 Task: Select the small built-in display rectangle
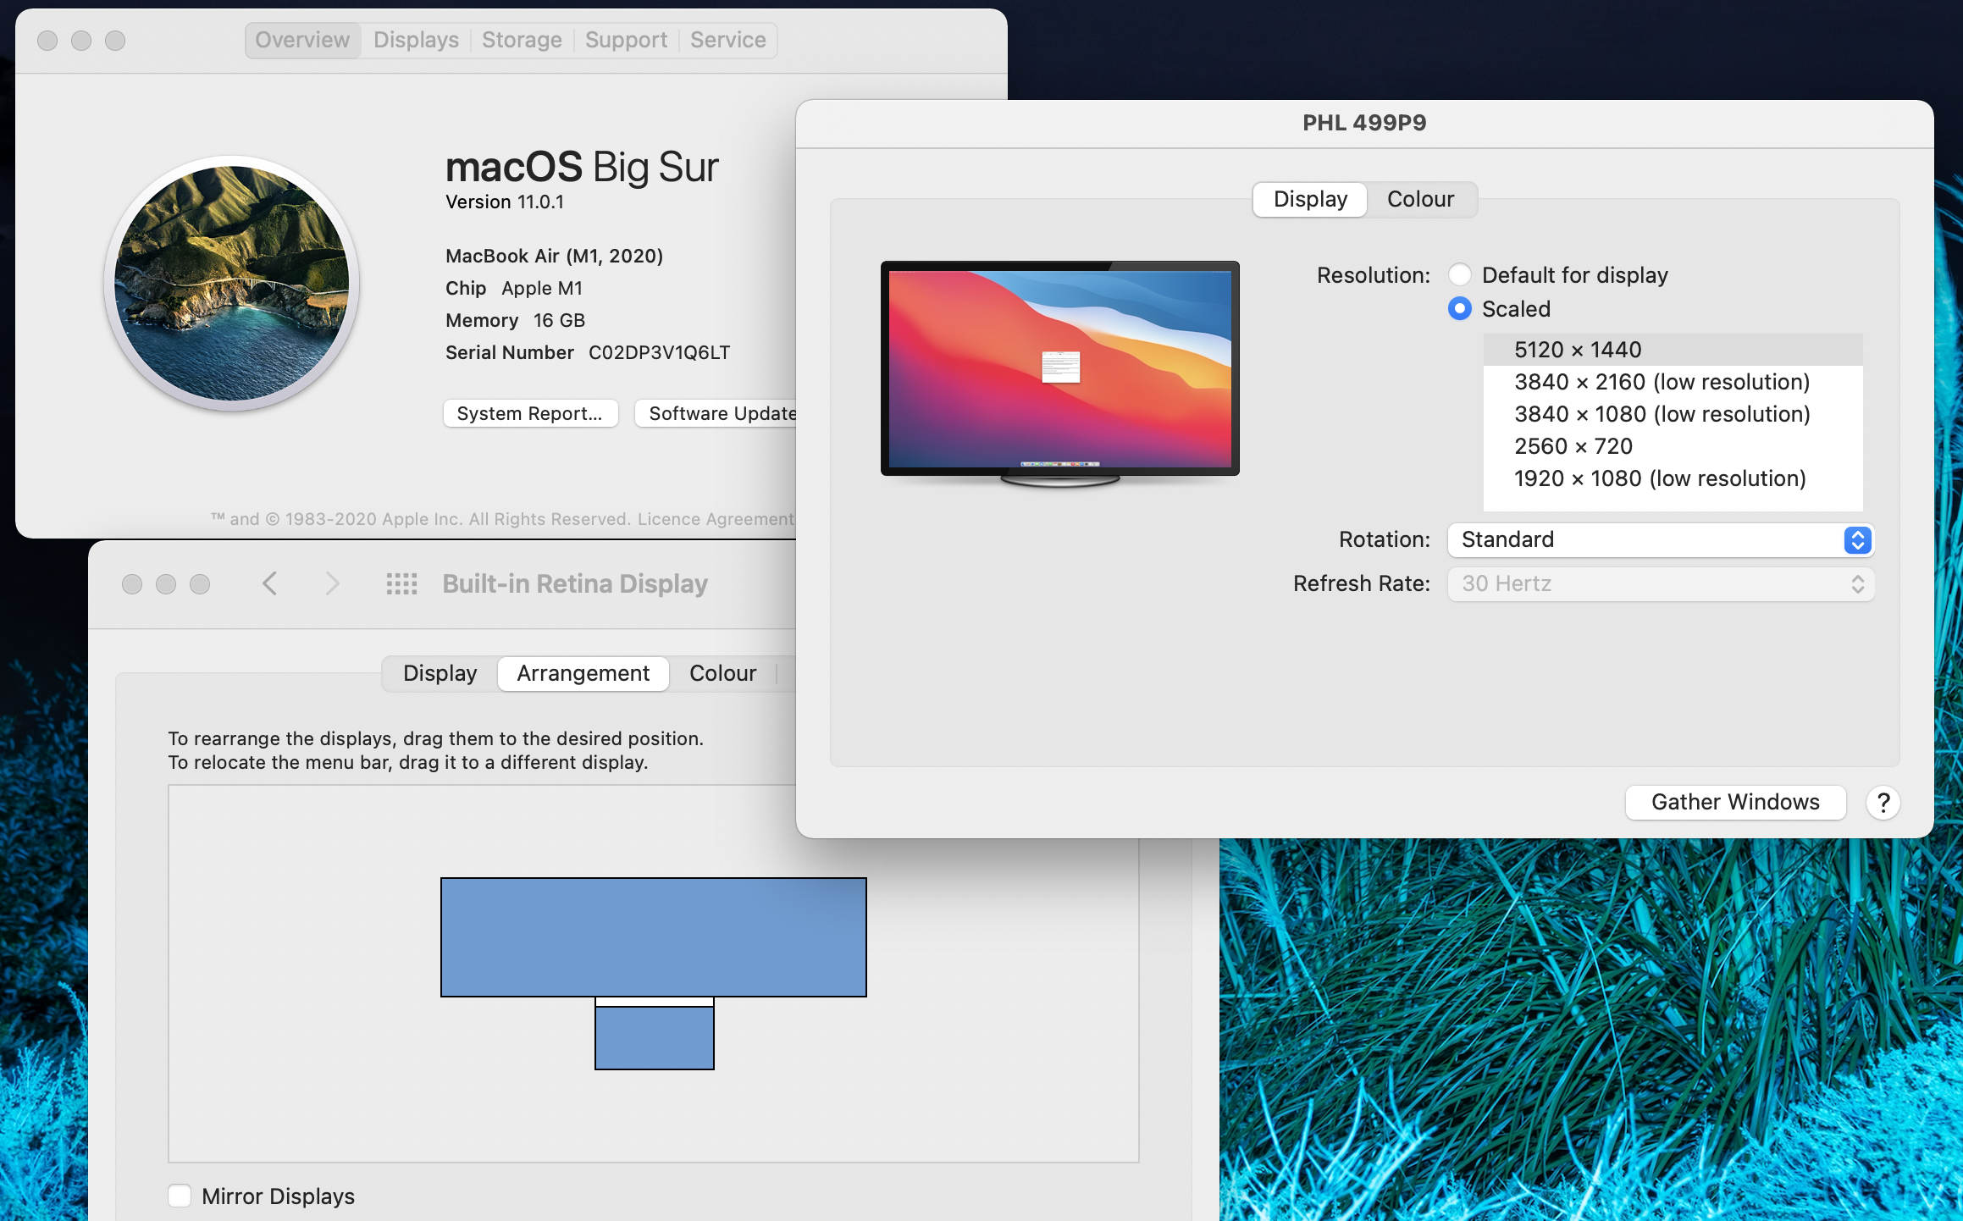pyautogui.click(x=654, y=1037)
